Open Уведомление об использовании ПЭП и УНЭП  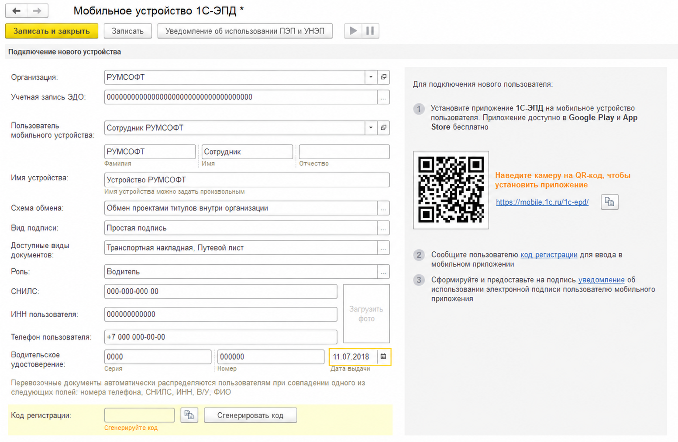point(245,31)
